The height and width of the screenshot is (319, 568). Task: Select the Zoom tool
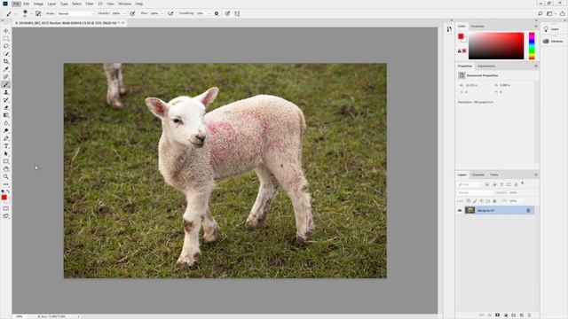click(6, 176)
